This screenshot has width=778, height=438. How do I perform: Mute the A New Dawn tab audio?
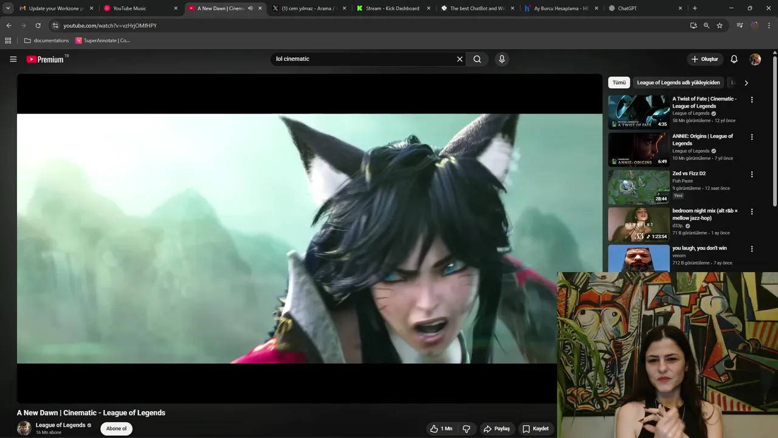coord(250,9)
